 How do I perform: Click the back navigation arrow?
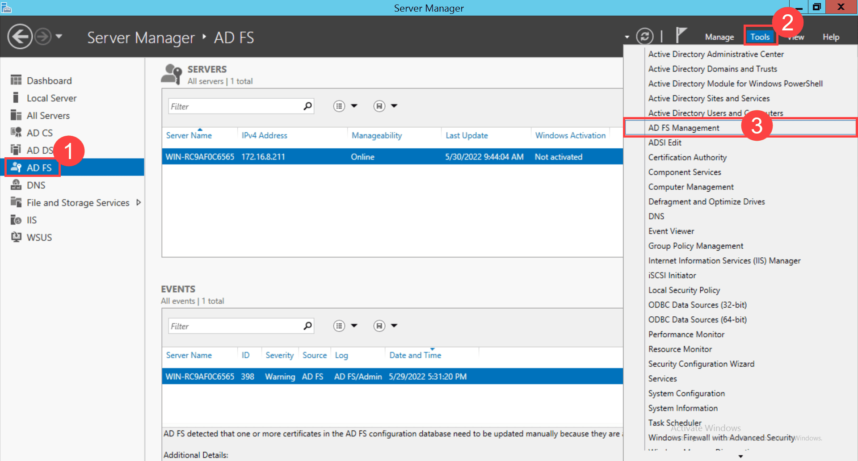coord(20,36)
